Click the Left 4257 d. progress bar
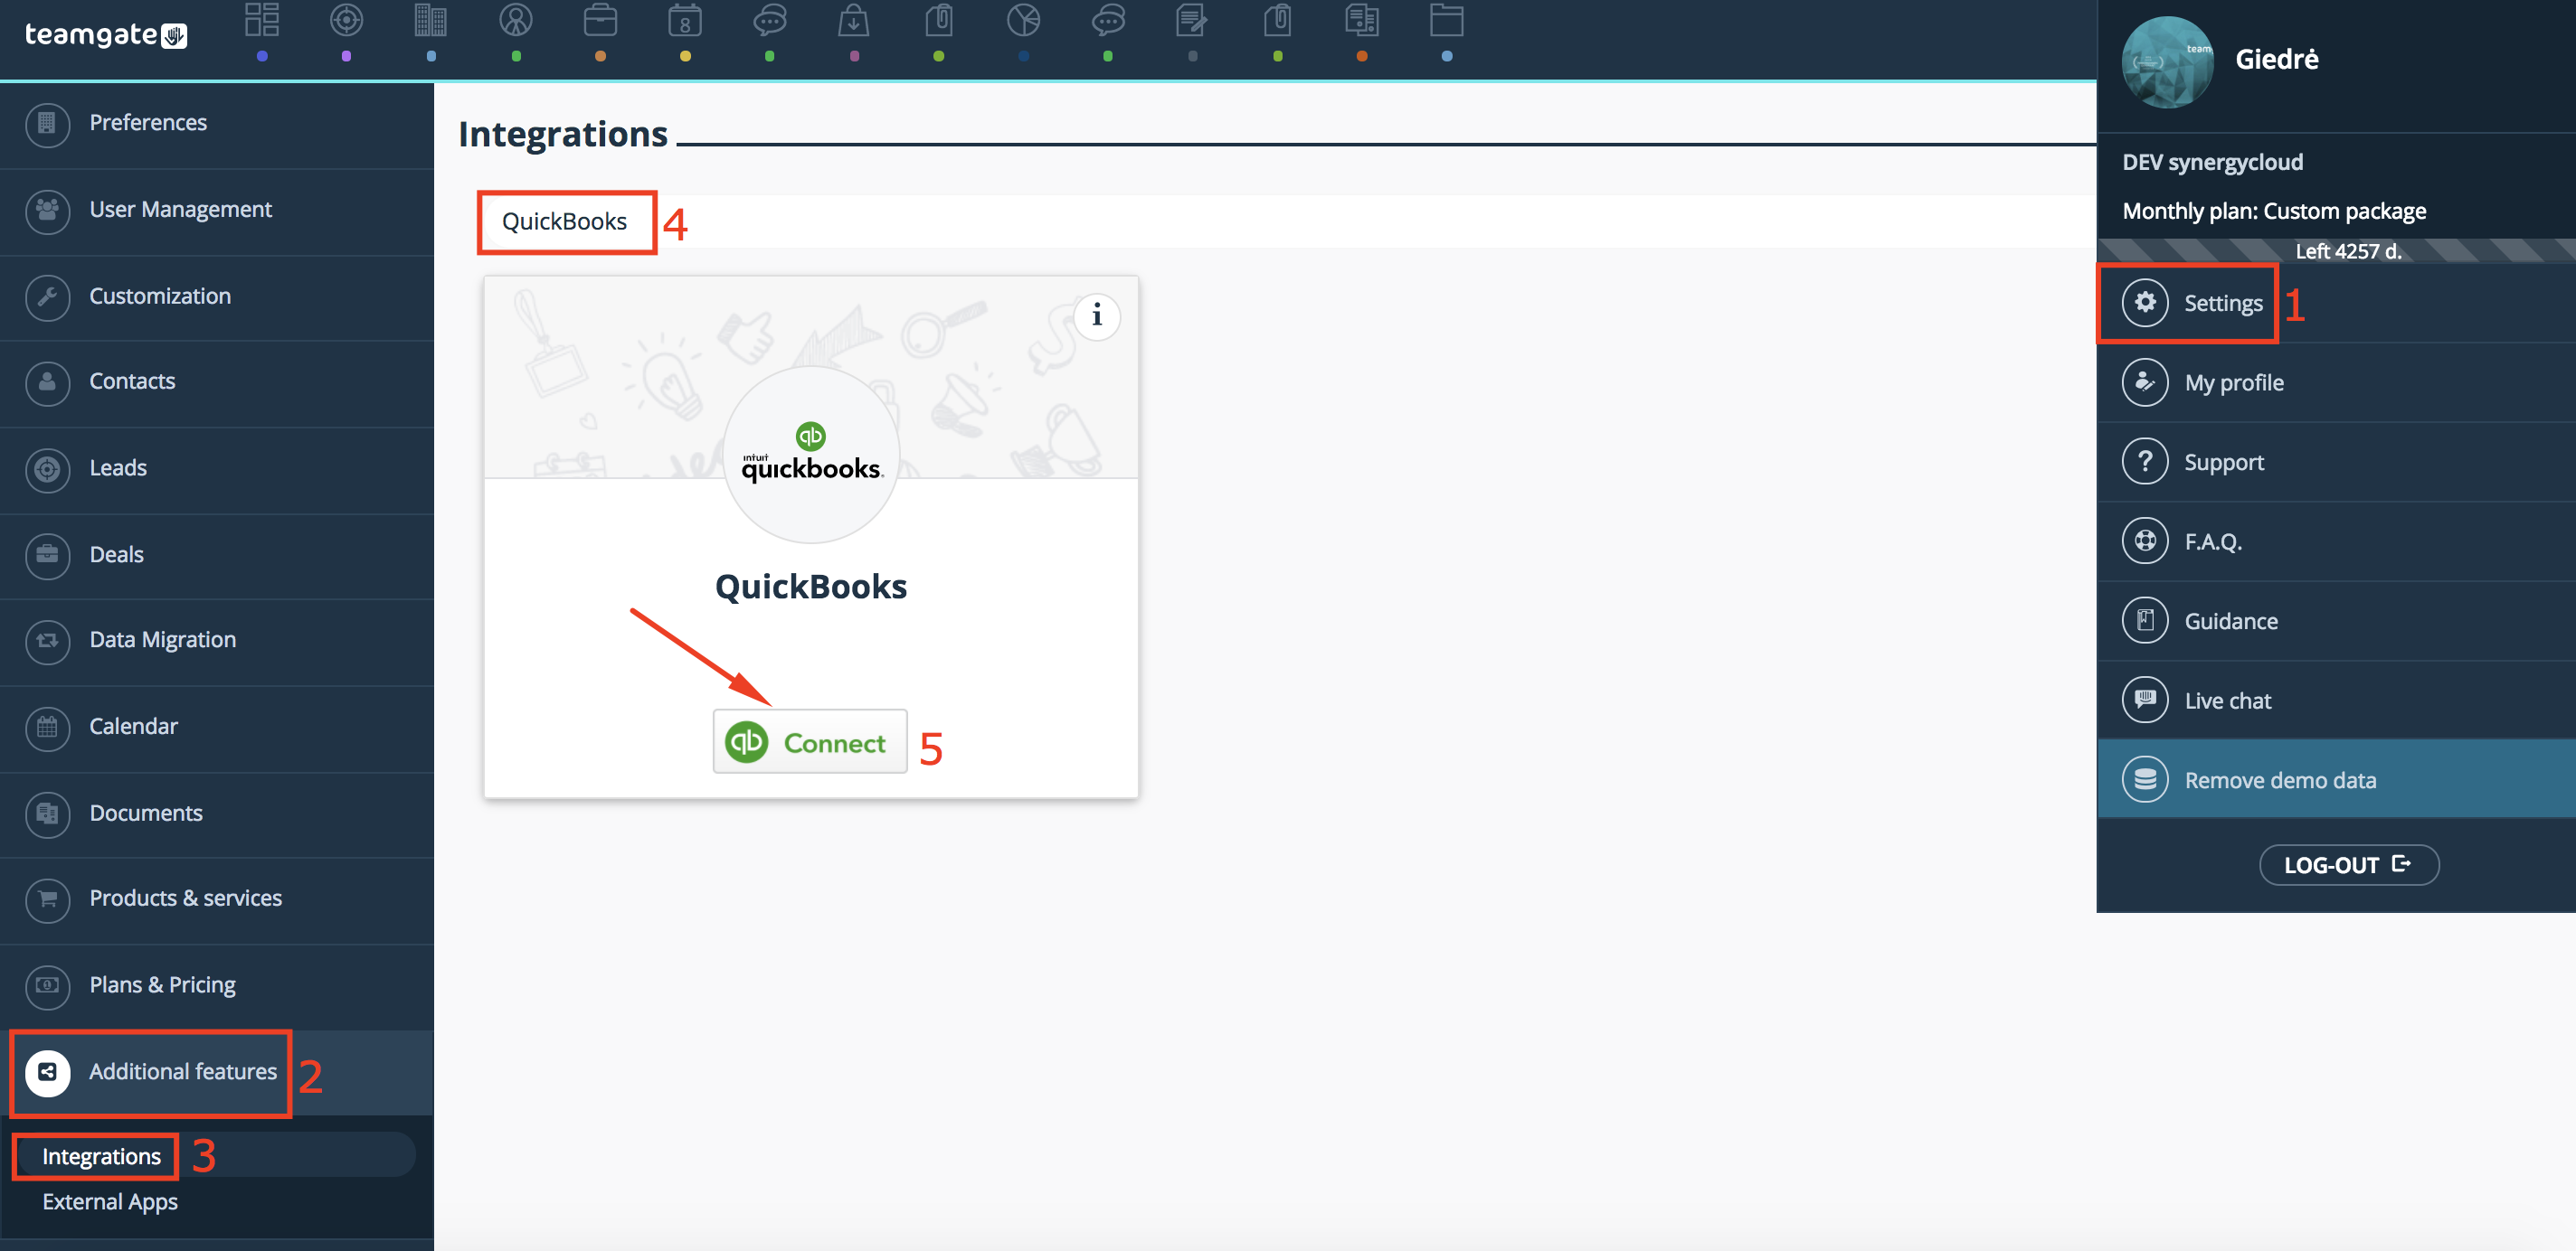Image resolution: width=2576 pixels, height=1251 pixels. 2336,250
